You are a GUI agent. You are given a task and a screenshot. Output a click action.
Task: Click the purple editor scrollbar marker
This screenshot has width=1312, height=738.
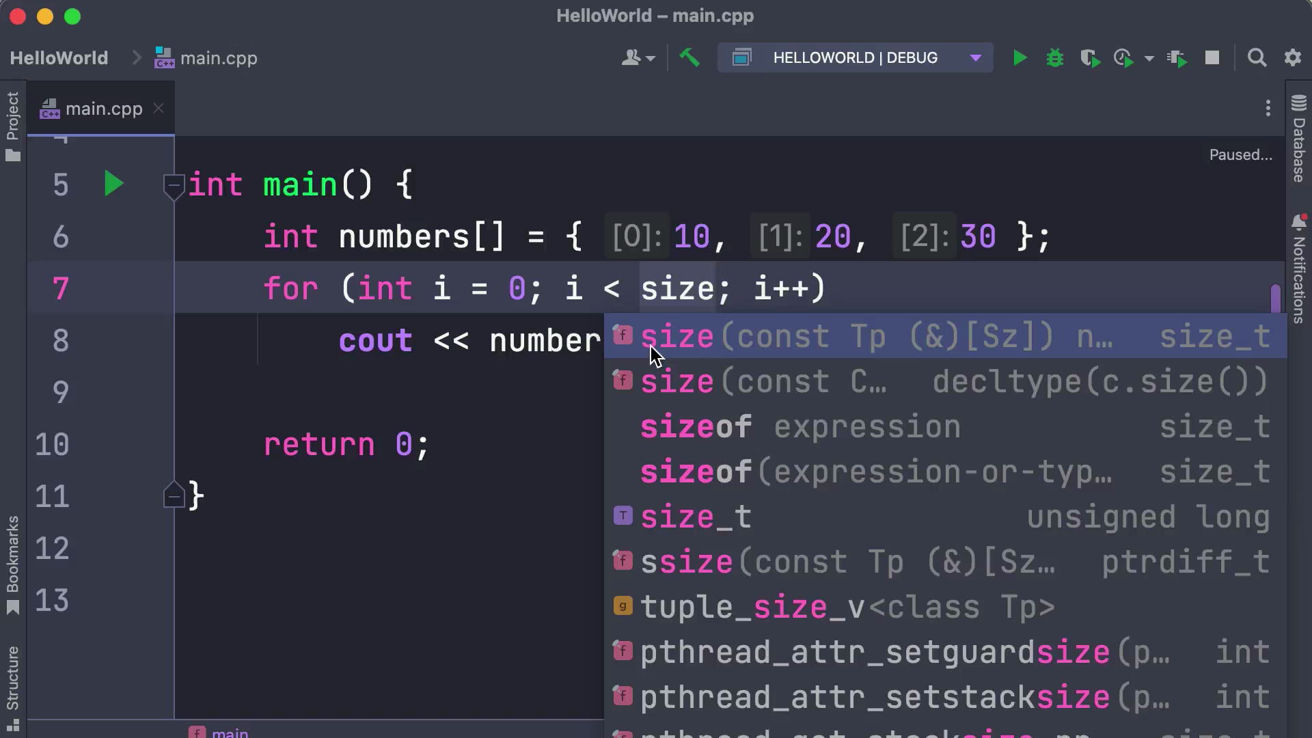[1275, 299]
